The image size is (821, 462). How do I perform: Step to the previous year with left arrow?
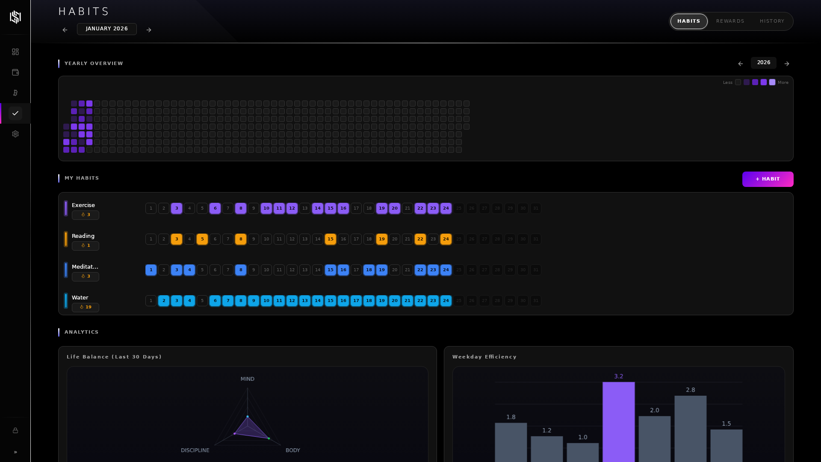pos(741,63)
